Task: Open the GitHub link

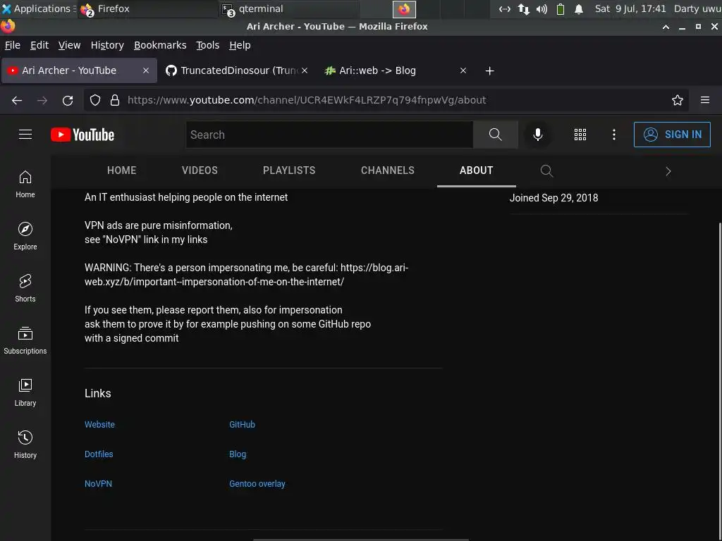Action: [243, 425]
